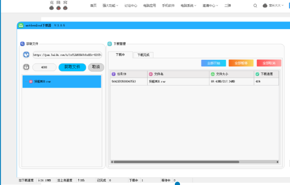
Task: Click the lock icon beside the 4000 field
Action: pos(26,67)
